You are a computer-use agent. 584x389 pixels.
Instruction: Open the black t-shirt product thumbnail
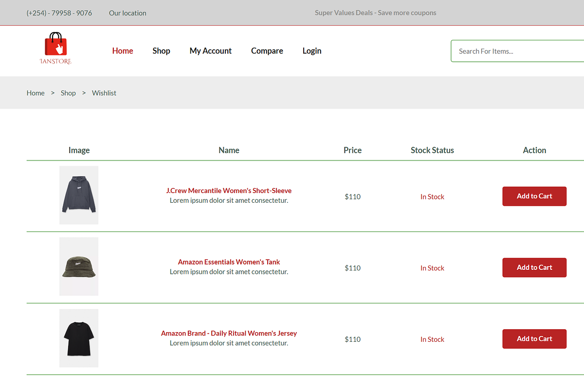click(x=79, y=338)
